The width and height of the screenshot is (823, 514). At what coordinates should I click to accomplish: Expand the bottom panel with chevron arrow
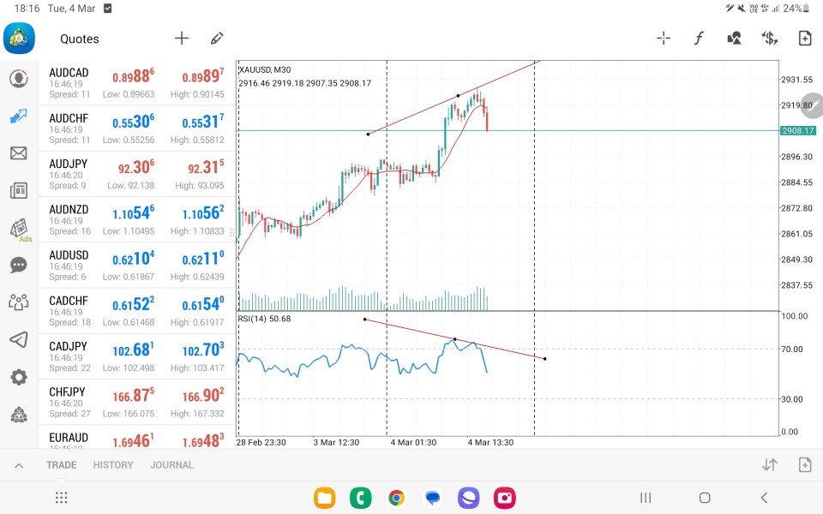18,465
